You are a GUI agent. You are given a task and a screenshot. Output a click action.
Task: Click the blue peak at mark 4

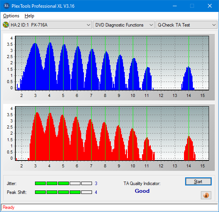click(50, 66)
